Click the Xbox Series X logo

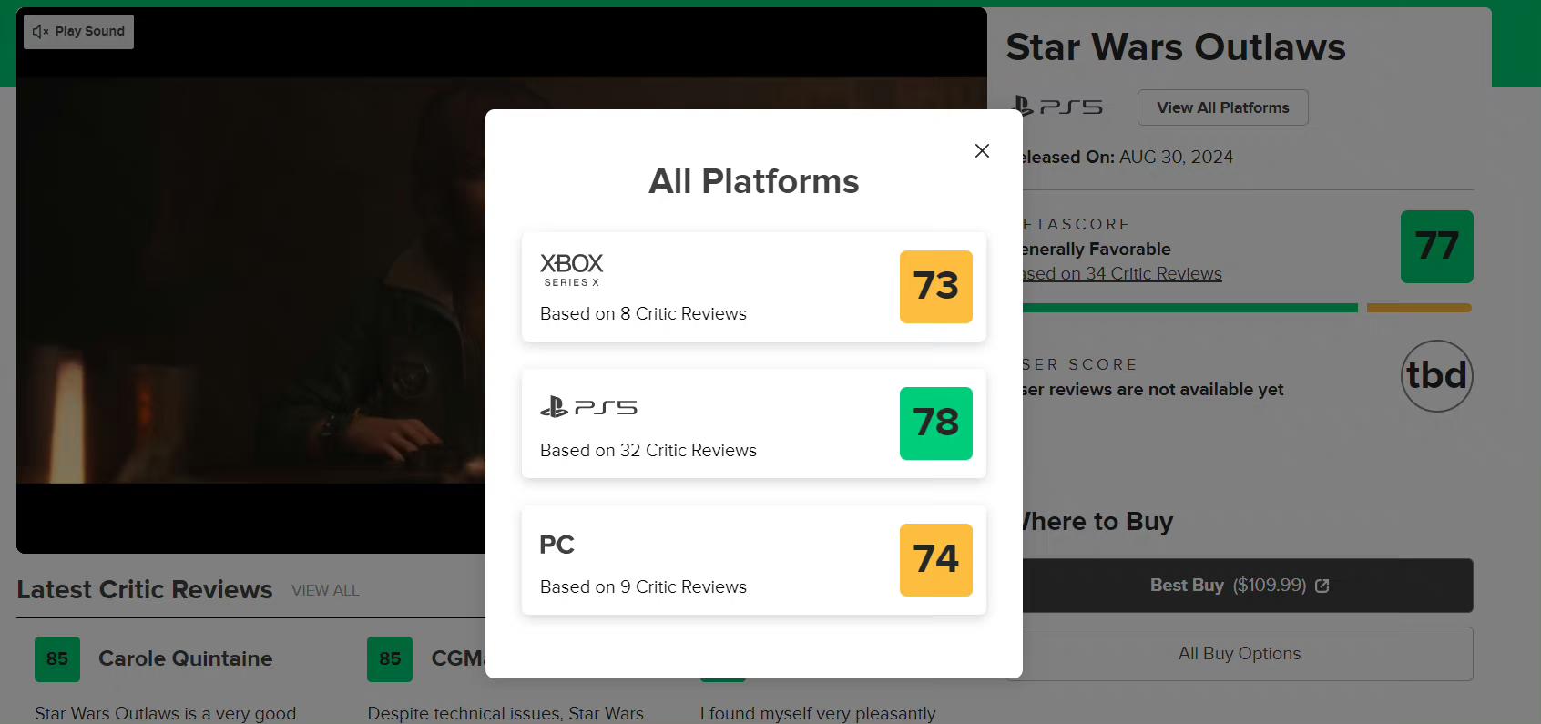pos(571,270)
